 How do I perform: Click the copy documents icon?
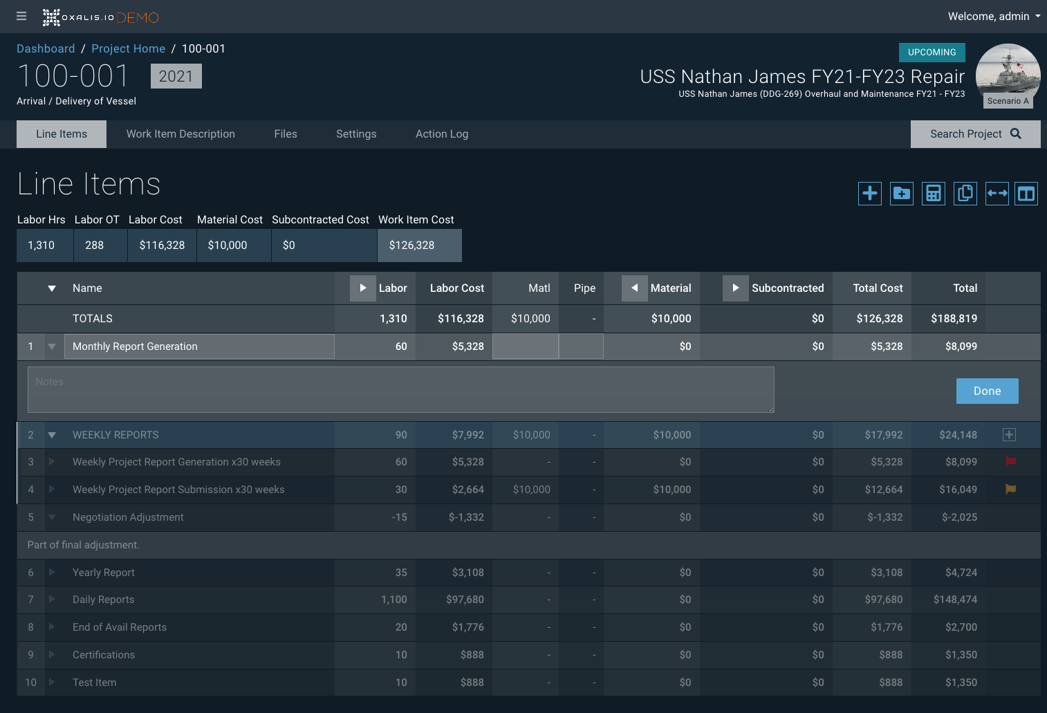(965, 194)
